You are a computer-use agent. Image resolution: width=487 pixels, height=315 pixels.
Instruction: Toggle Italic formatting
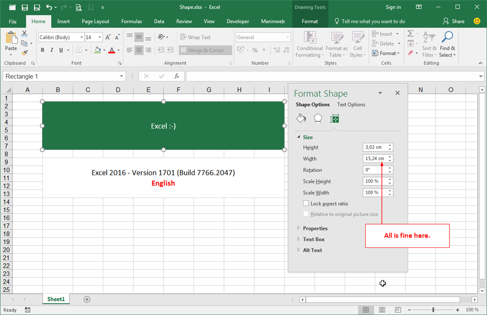click(52, 50)
